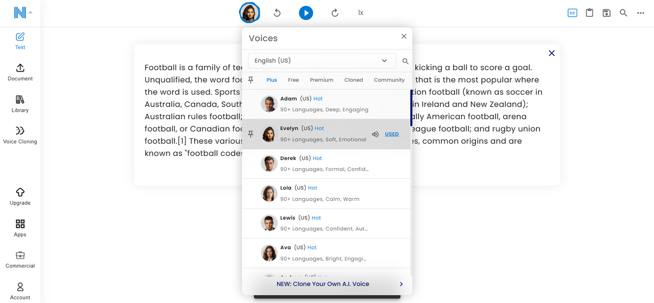The width and height of the screenshot is (654, 303).
Task: Preview Evelyn voice with speaker icon
Action: pos(375,134)
